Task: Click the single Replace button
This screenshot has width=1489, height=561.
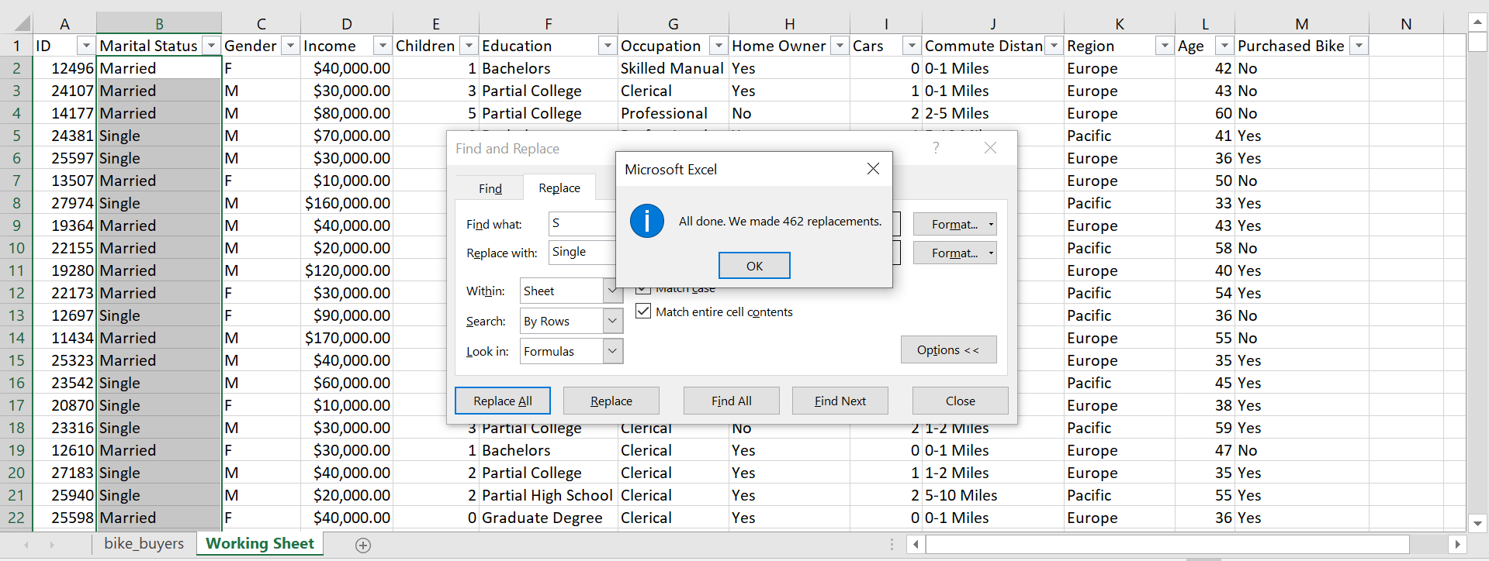Action: (x=611, y=401)
